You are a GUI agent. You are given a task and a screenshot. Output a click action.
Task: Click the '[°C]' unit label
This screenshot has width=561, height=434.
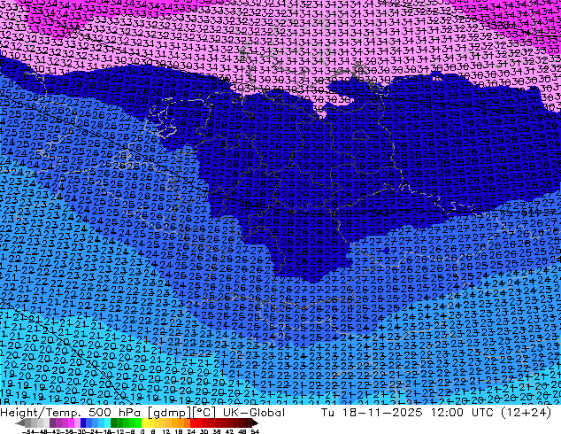(205, 413)
